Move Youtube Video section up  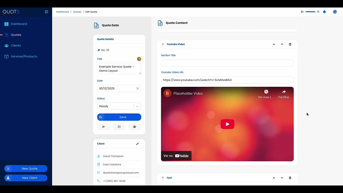tap(274, 44)
